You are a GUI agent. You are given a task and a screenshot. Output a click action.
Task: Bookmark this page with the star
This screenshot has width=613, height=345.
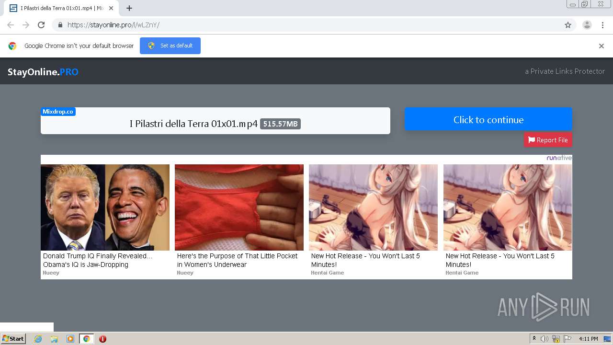pos(568,25)
